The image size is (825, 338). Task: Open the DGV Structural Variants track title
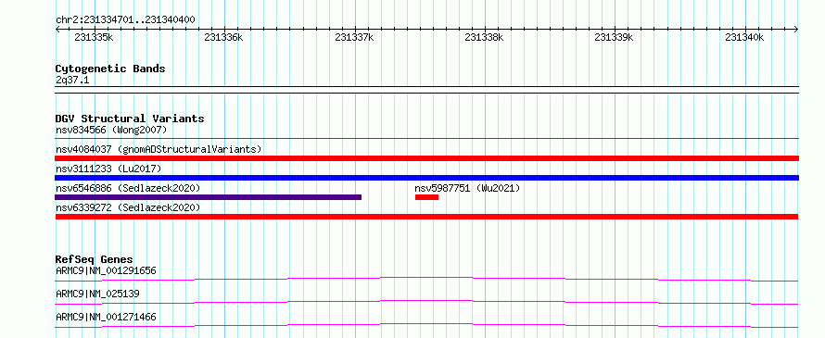[130, 119]
